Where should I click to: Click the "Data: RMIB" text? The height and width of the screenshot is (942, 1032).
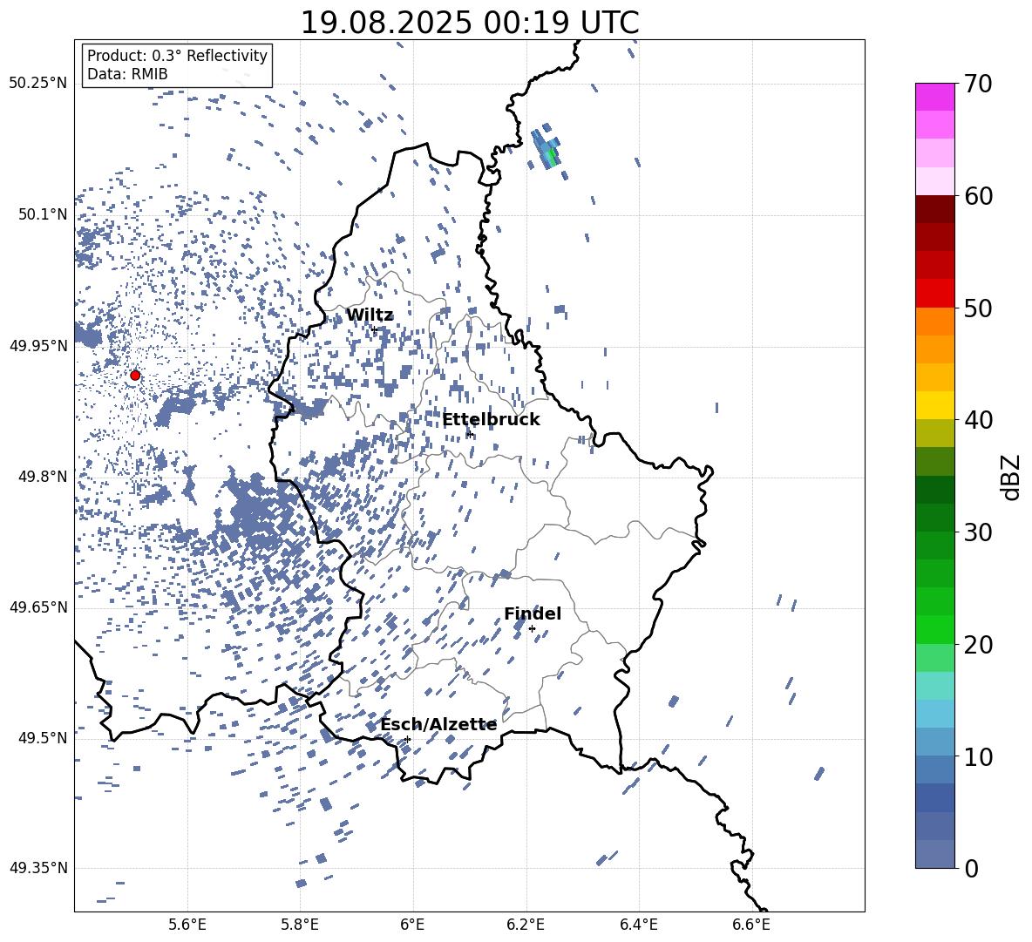click(x=127, y=74)
